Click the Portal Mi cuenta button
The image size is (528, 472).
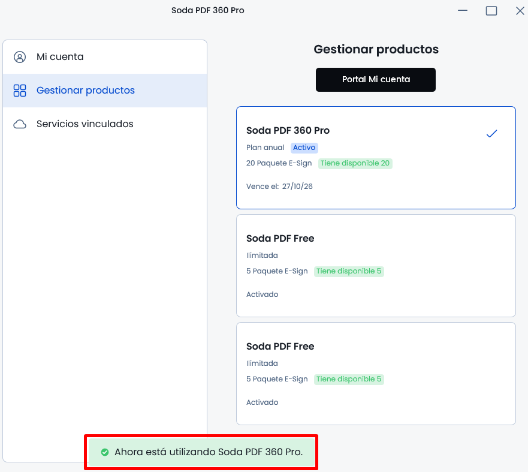click(375, 80)
